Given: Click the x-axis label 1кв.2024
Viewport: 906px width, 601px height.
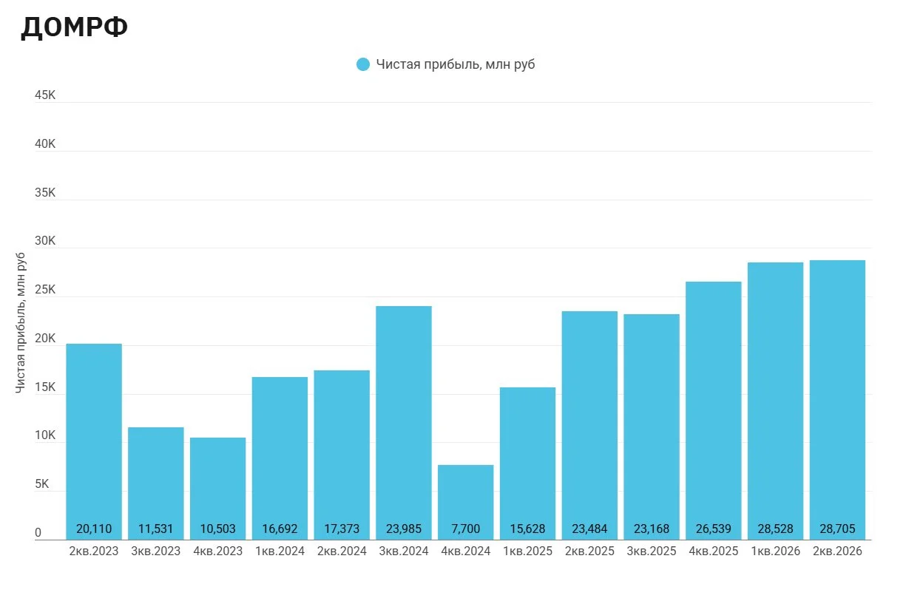Looking at the screenshot, I should (x=280, y=551).
